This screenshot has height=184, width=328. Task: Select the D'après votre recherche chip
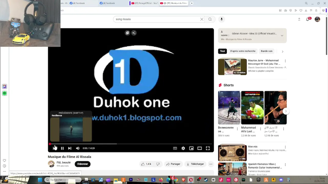[243, 51]
